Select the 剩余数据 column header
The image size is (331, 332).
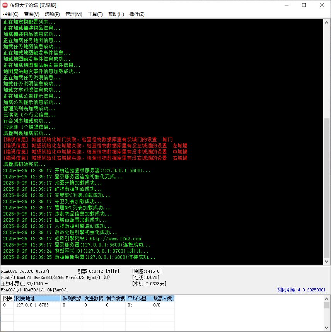click(115, 299)
